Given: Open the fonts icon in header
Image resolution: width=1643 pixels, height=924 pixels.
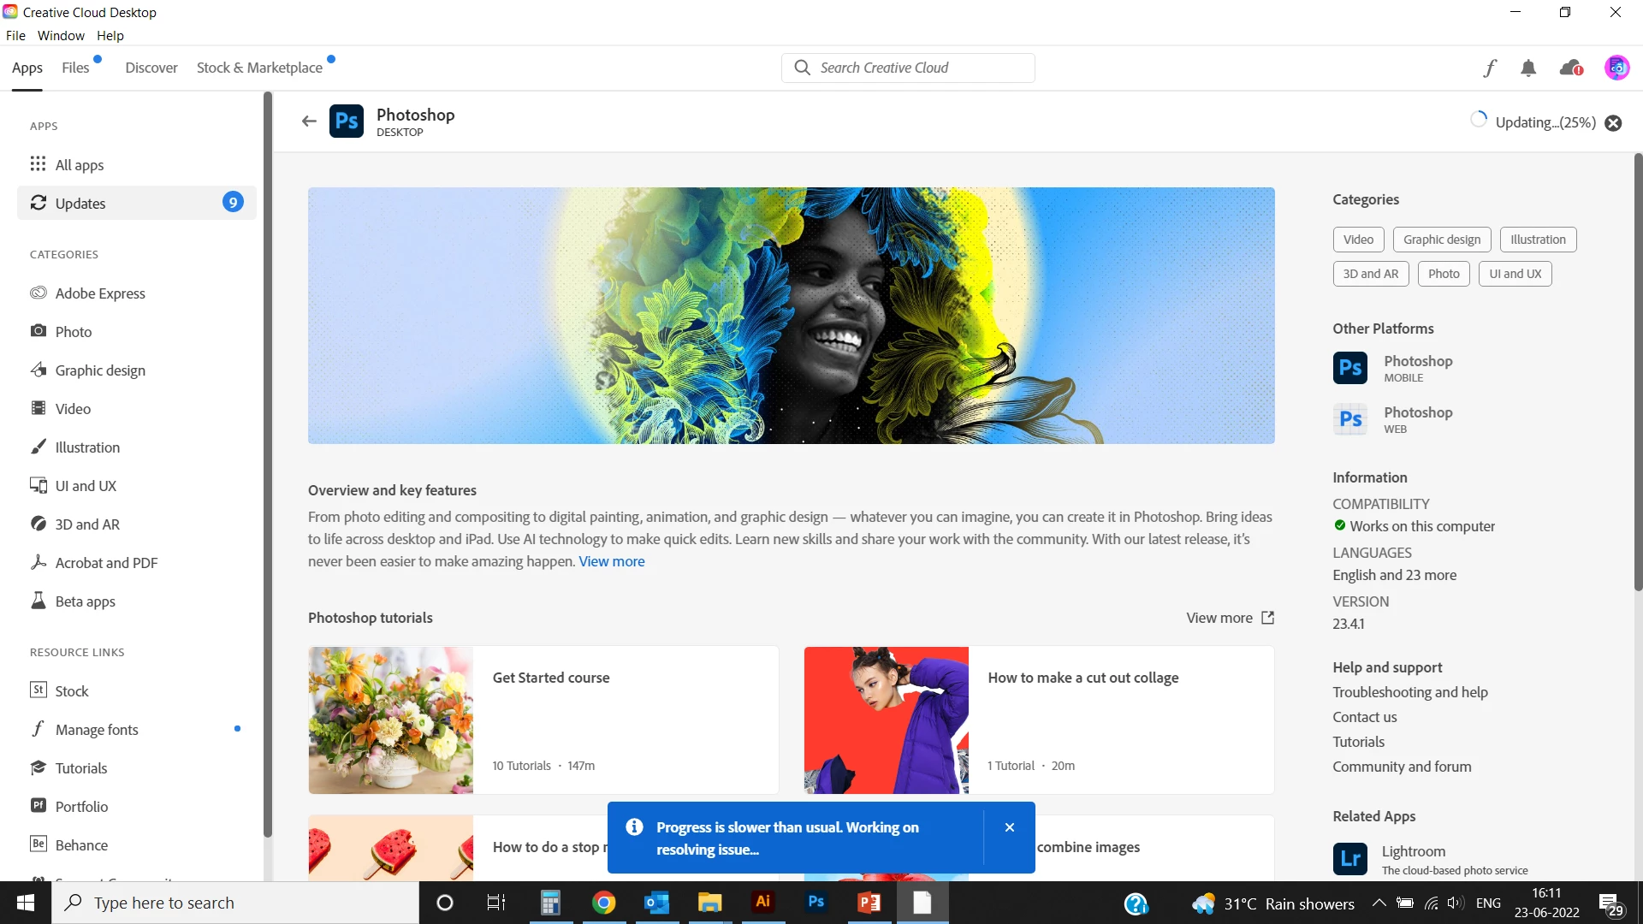Looking at the screenshot, I should 1490,68.
